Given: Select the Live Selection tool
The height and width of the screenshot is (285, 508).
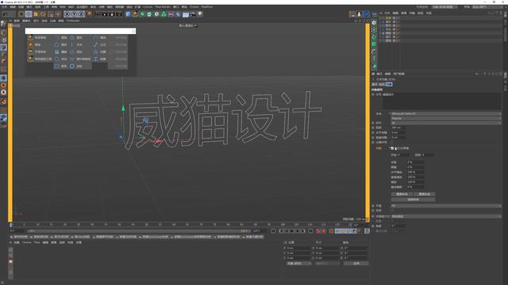Looking at the screenshot, I should tap(21, 14).
